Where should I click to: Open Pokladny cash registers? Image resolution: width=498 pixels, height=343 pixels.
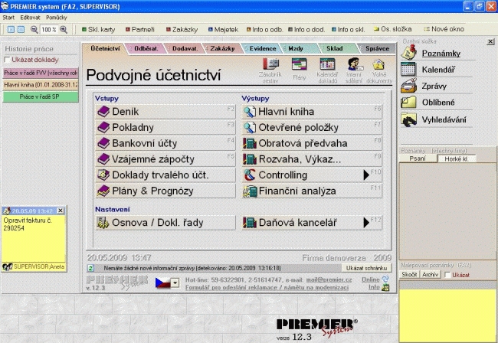pyautogui.click(x=165, y=128)
